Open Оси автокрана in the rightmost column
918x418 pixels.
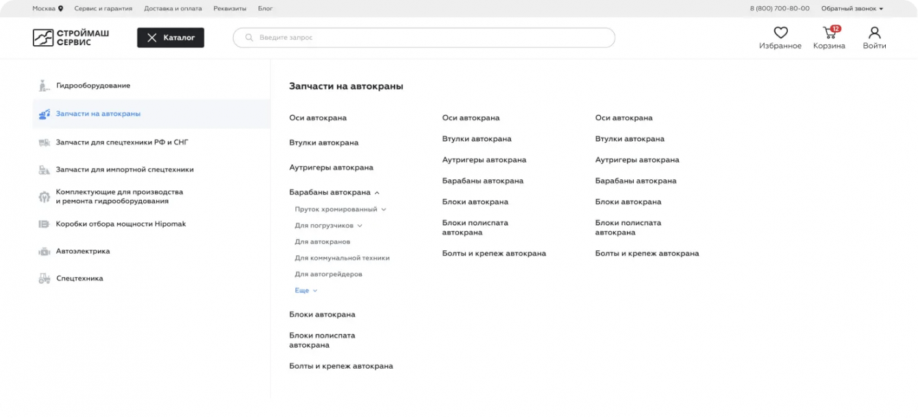tap(624, 118)
